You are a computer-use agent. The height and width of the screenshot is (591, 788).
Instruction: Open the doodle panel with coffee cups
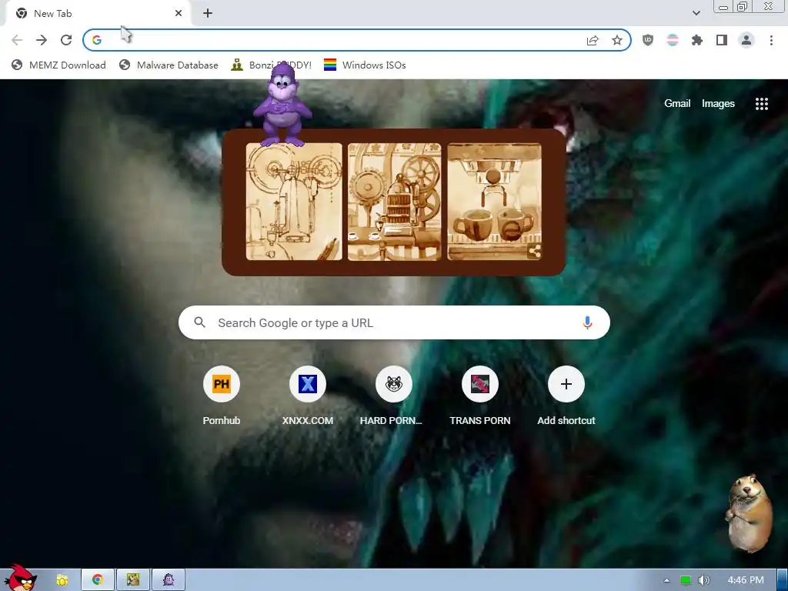click(495, 202)
